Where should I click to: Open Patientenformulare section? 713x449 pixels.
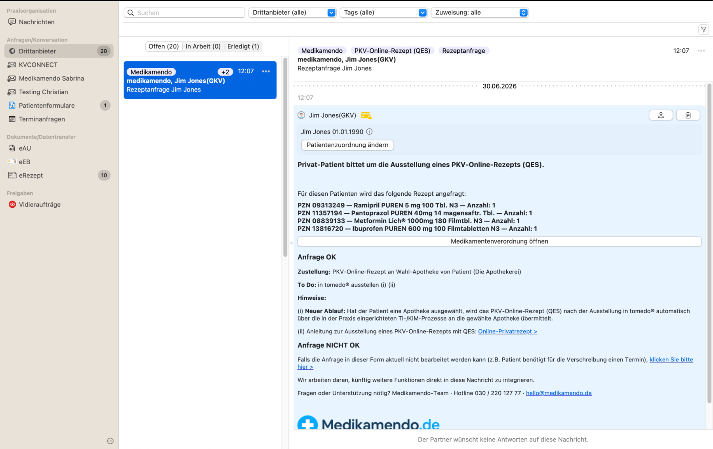[x=59, y=105]
